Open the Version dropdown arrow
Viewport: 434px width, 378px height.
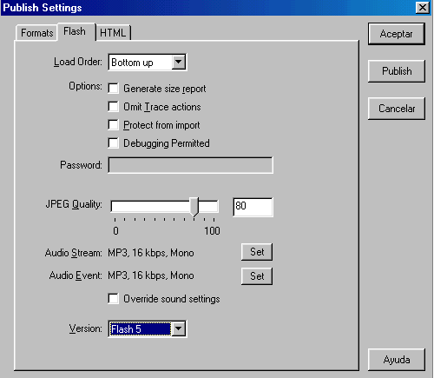point(179,328)
